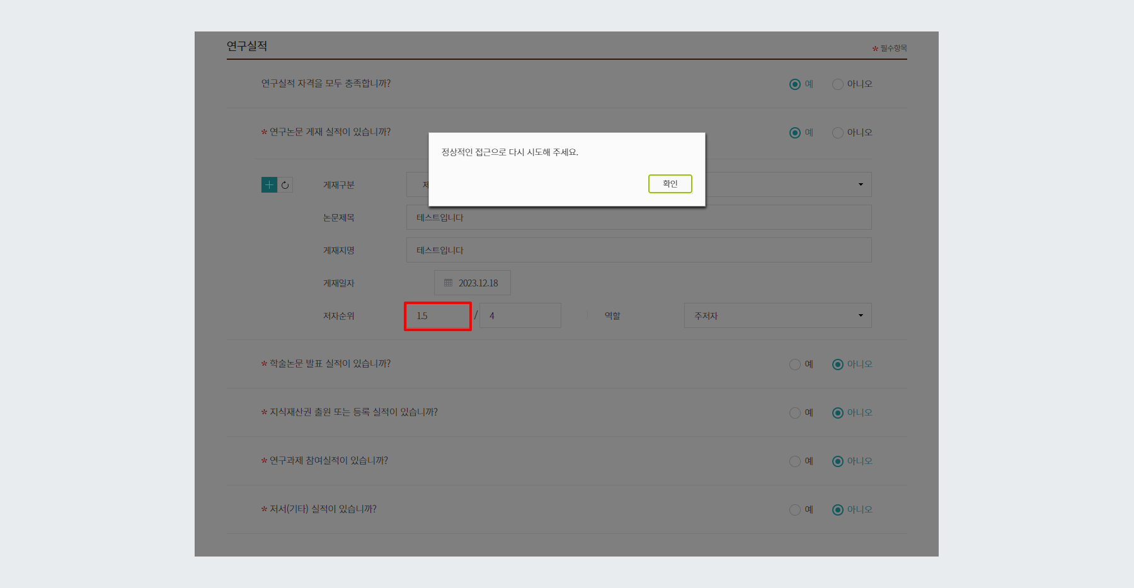Click the 게재지명 label
1134x588 pixels.
click(339, 251)
